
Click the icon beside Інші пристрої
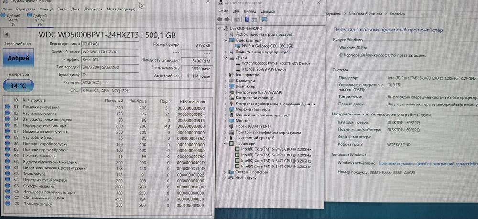click(231, 75)
